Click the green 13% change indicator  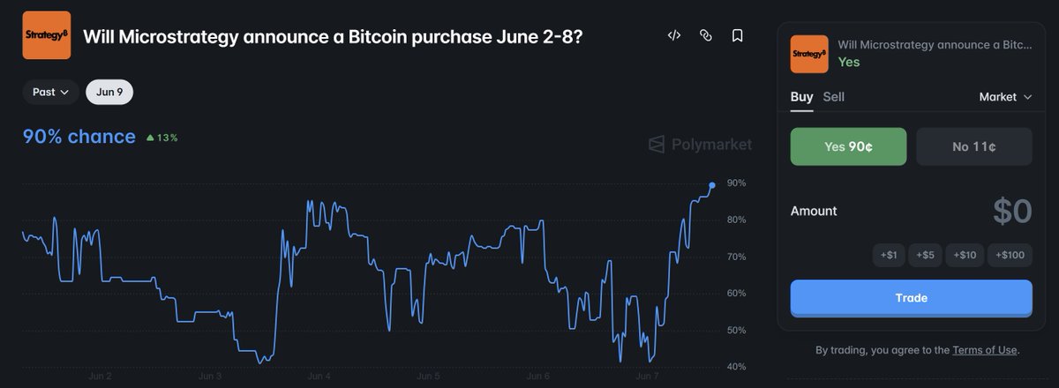[x=162, y=138]
